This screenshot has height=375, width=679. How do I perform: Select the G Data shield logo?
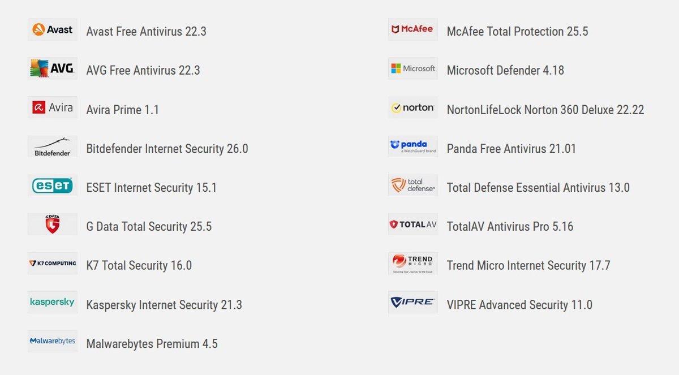click(x=53, y=225)
